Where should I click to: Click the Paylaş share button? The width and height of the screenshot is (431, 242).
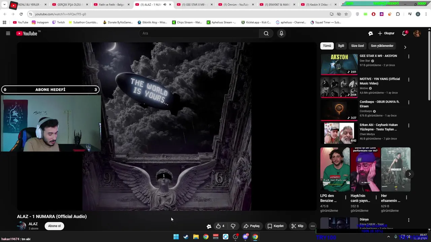coord(252,226)
